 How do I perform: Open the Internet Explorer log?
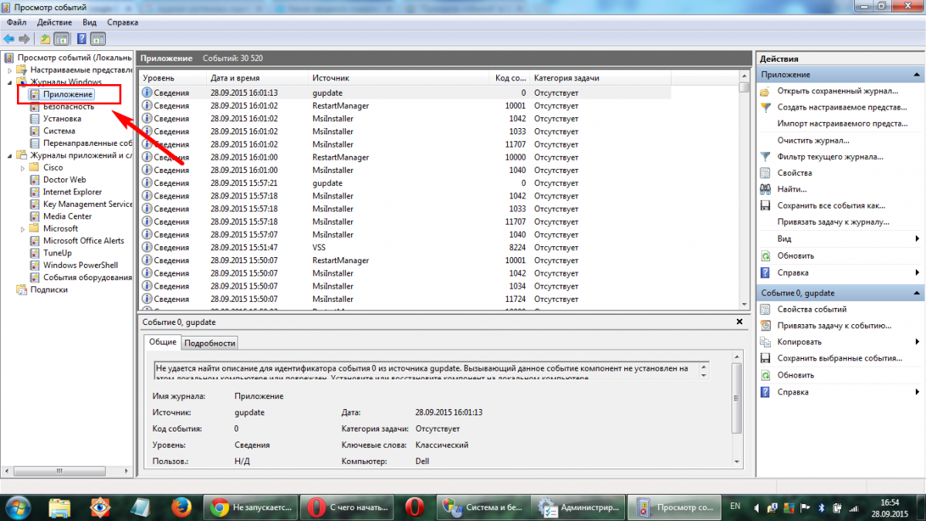point(72,192)
